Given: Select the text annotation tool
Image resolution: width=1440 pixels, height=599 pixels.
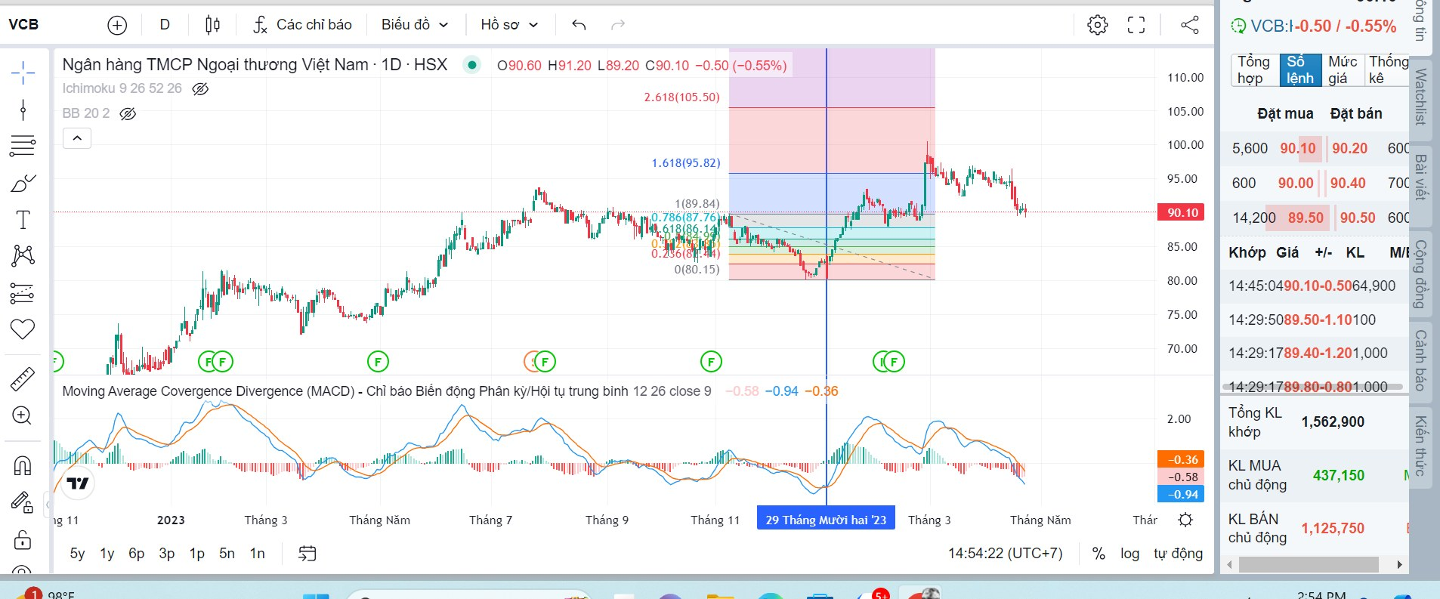Looking at the screenshot, I should coord(23,220).
